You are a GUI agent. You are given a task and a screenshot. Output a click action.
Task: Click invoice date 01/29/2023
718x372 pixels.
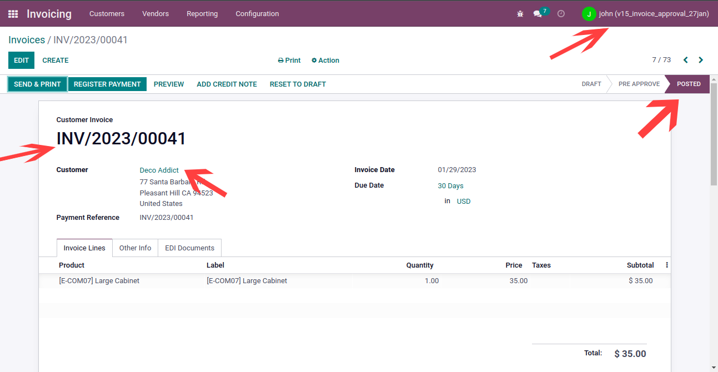(x=457, y=170)
